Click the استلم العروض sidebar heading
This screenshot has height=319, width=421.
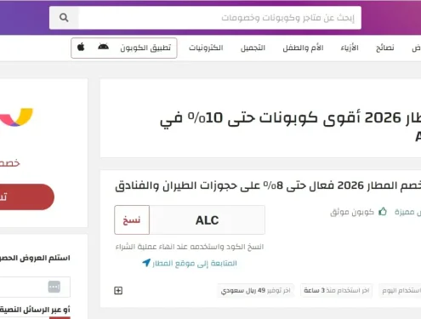pos(35,258)
